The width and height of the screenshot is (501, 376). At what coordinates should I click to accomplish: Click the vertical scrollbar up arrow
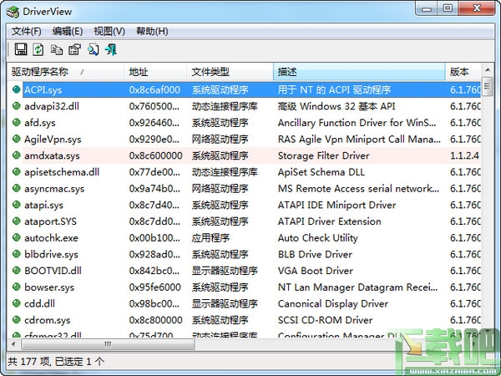pos(488,69)
